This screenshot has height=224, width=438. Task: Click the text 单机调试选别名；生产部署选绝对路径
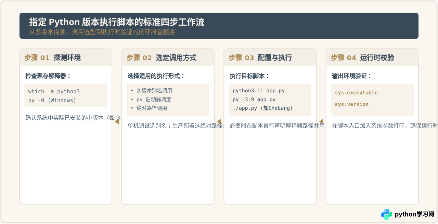point(176,126)
